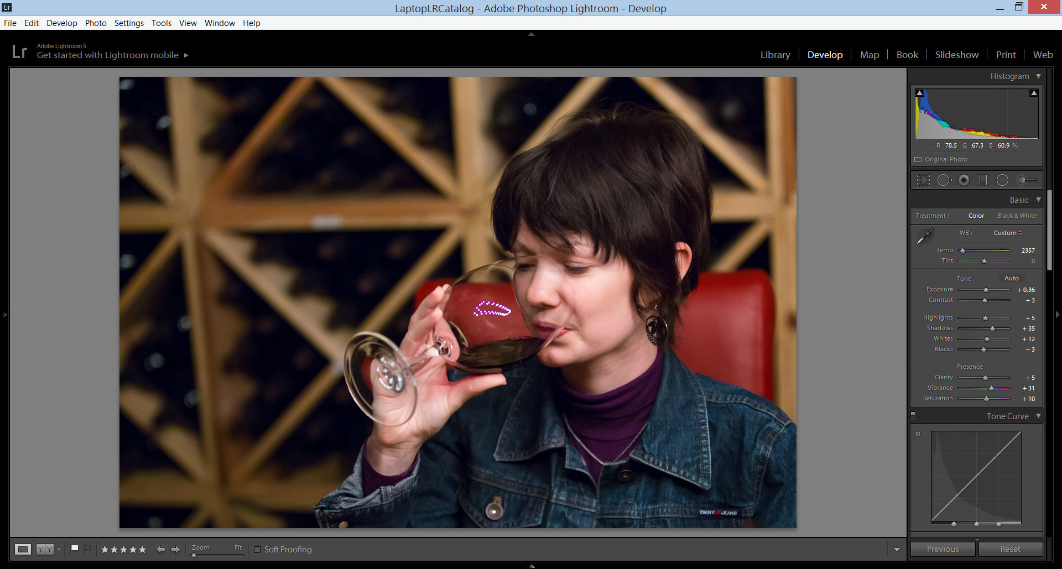Open the Edit menu
Viewport: 1062px width, 569px height.
click(x=32, y=23)
